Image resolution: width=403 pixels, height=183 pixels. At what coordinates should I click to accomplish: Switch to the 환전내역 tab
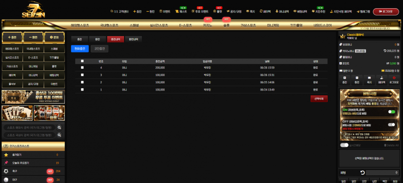tap(133, 39)
